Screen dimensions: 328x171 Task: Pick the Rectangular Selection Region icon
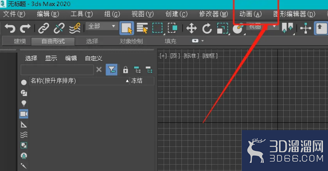click(157, 28)
